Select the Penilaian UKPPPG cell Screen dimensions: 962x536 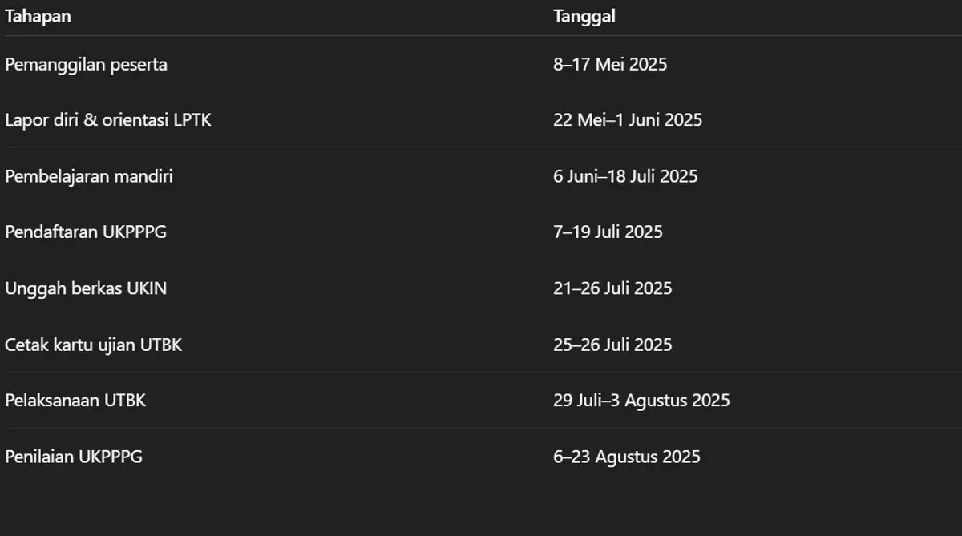(x=74, y=457)
